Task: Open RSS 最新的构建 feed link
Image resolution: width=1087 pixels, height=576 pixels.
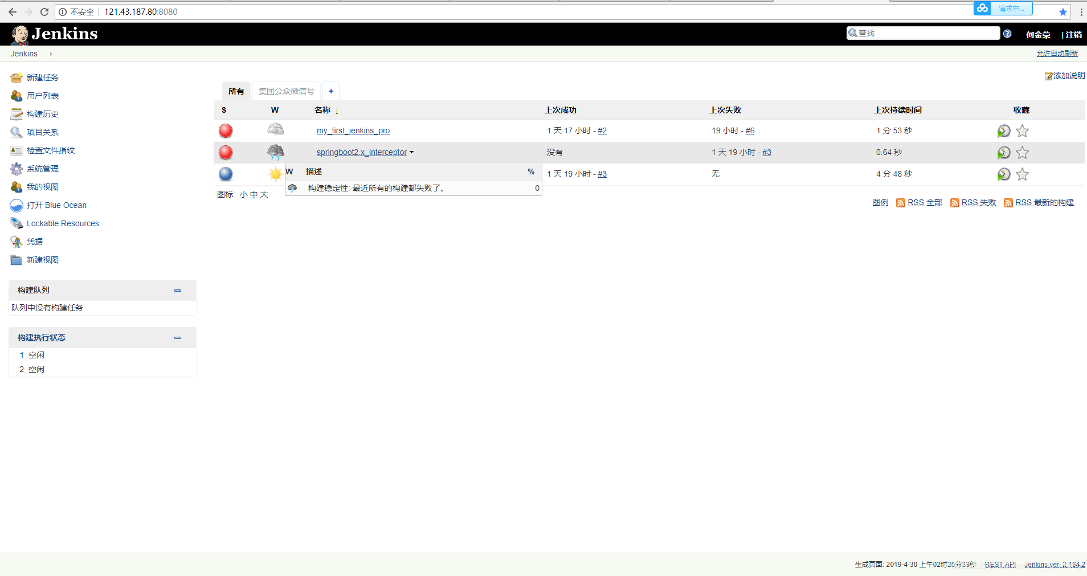Action: [1044, 202]
